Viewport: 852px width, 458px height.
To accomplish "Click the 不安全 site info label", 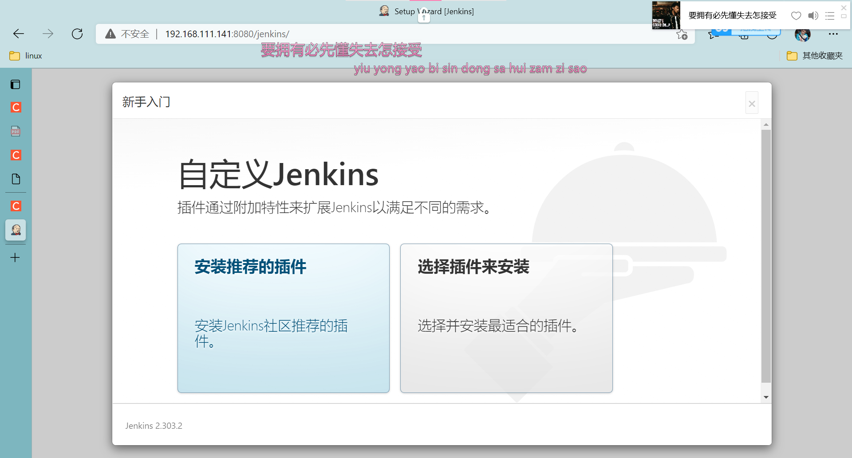I will 135,34.
